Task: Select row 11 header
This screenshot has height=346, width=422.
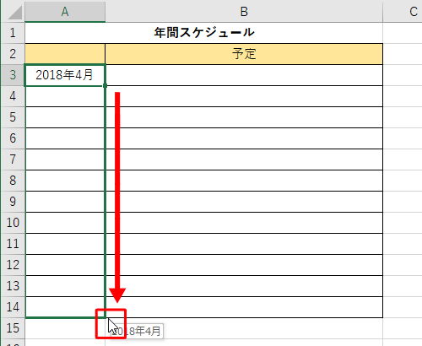Action: pos(13,244)
